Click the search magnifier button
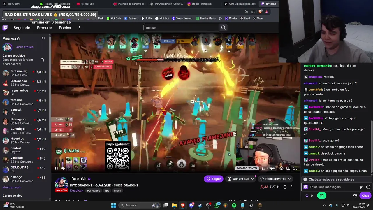This screenshot has width=373, height=210. tap(223, 28)
